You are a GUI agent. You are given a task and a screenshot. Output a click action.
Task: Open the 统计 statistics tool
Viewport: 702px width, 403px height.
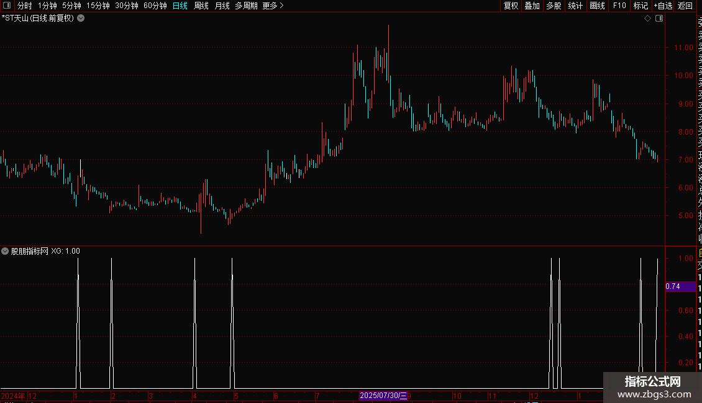point(575,6)
